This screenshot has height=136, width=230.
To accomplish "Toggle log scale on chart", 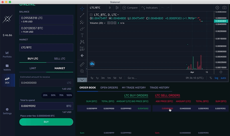I will pos(216,78).
